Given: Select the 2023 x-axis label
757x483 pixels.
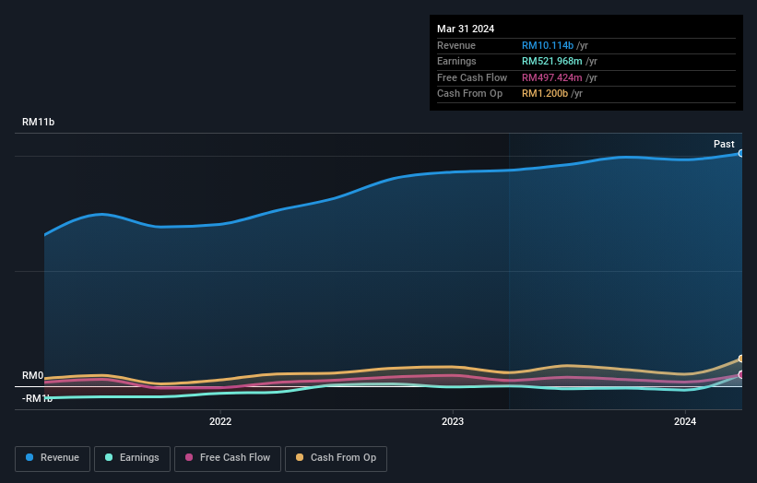Looking at the screenshot, I should point(453,422).
